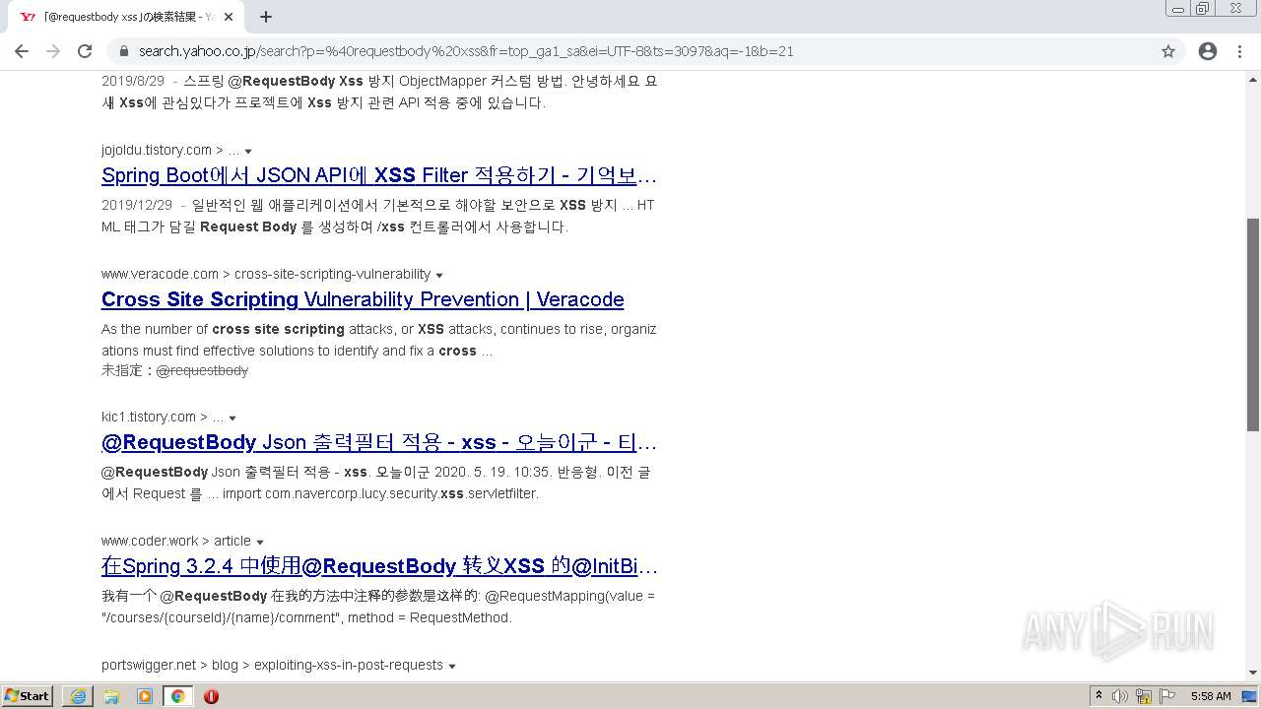
Task: Click the 5:58 AM system clock
Action: pos(1211,696)
